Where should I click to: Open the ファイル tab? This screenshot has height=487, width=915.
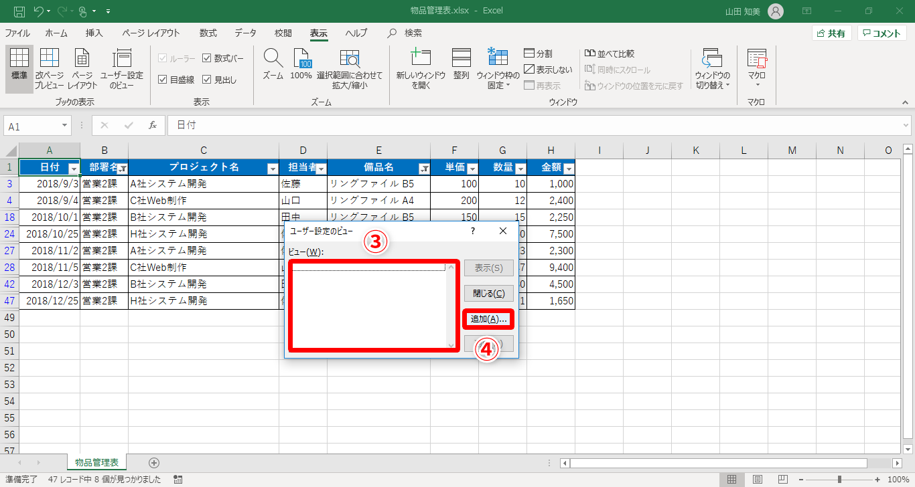pyautogui.click(x=17, y=33)
